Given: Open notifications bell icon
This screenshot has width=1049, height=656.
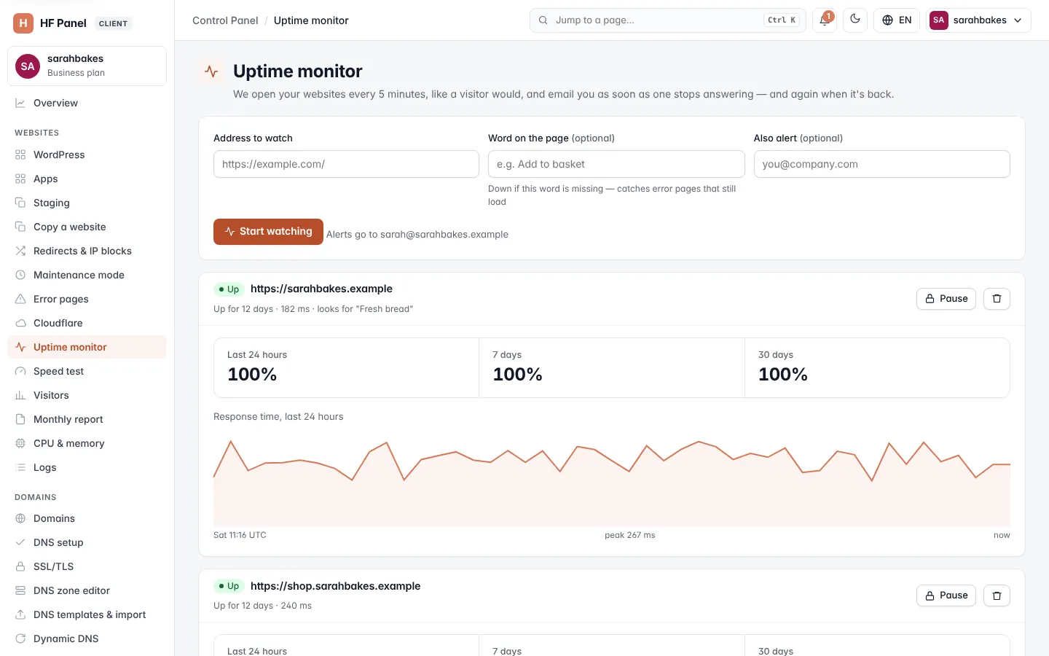Looking at the screenshot, I should [x=825, y=20].
